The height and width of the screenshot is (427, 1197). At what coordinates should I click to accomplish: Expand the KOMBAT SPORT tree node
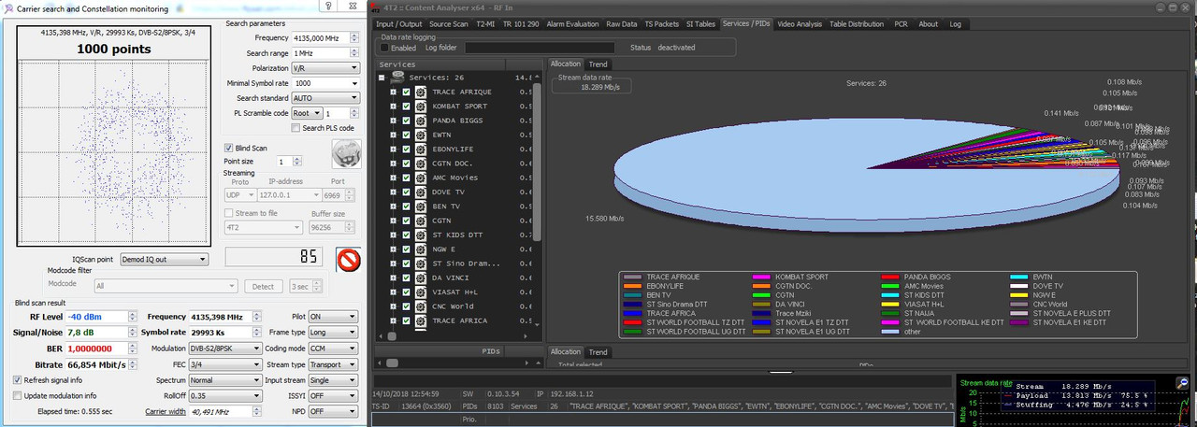point(393,107)
